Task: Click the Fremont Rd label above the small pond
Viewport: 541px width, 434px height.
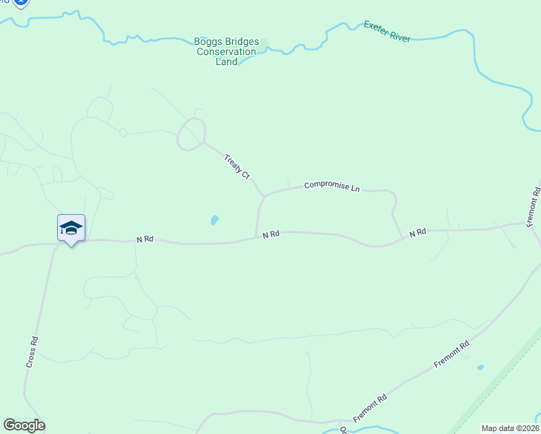Action: coord(451,354)
